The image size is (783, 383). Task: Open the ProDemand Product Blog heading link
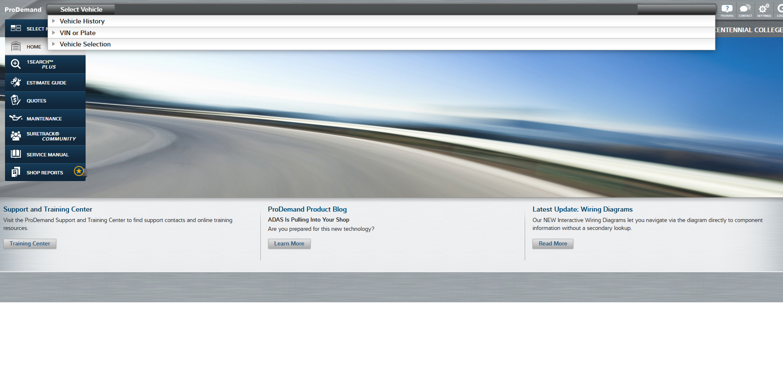[x=307, y=209]
